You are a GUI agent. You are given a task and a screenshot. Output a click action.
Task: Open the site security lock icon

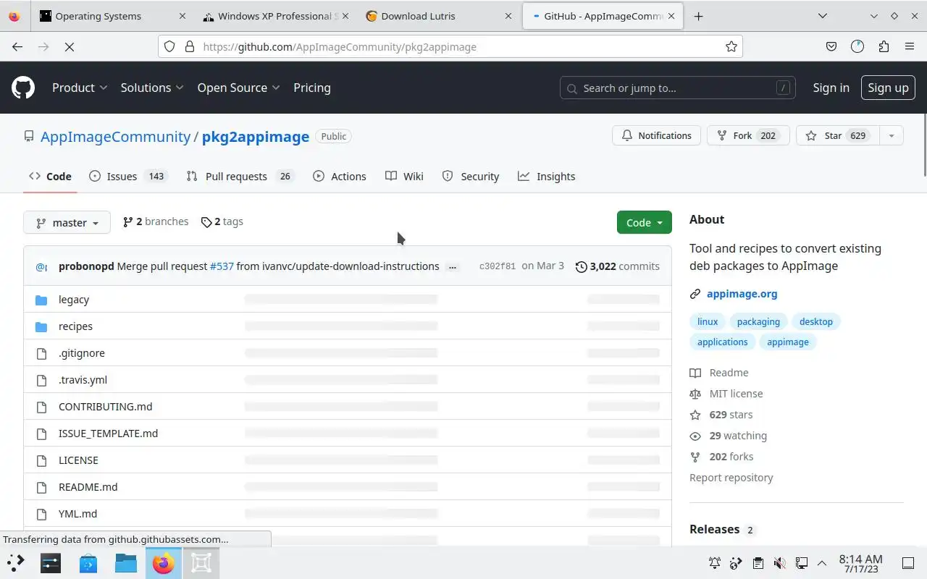[190, 46]
